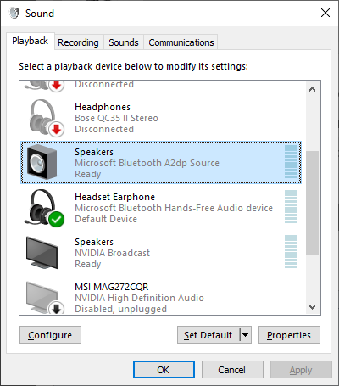Click the Headset Earphone icon with green check
This screenshot has height=386, width=339.
click(43, 208)
